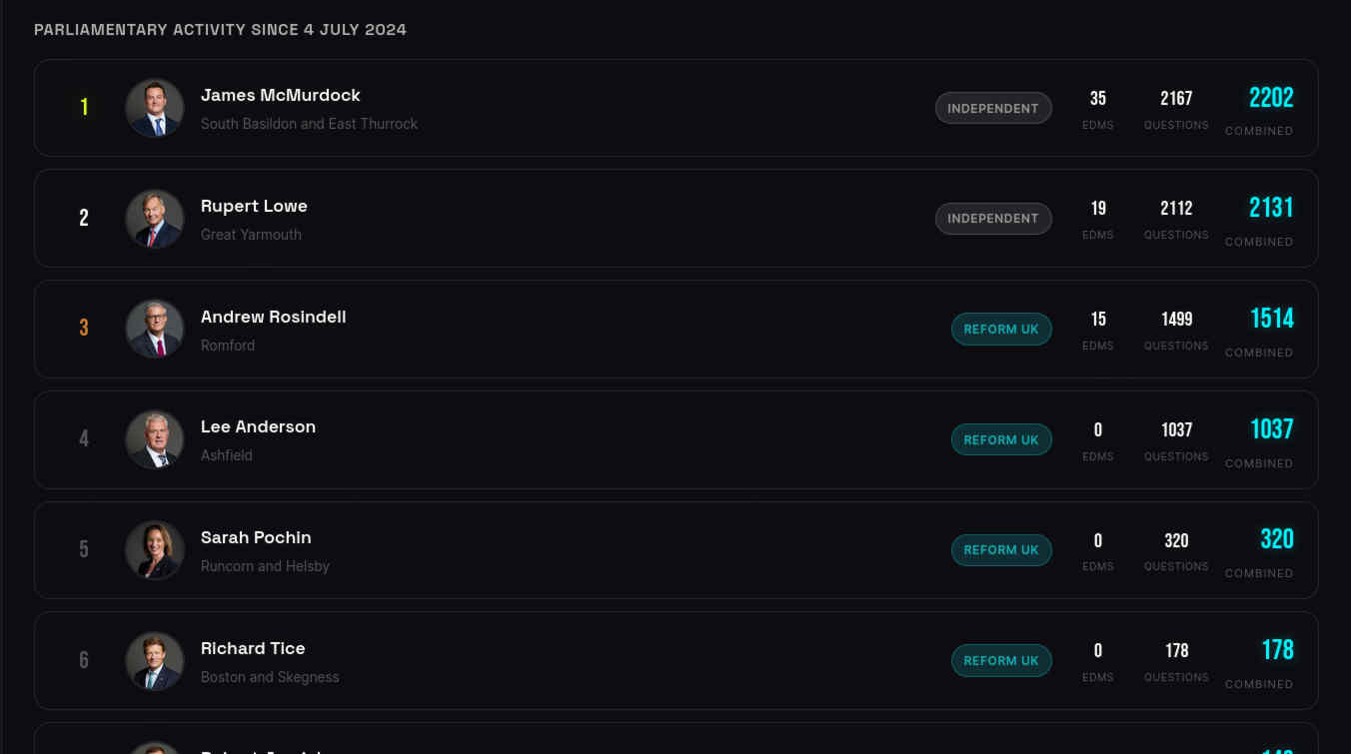This screenshot has width=1351, height=754.
Task: Click Rupert Lowe's avatar picture
Action: pyautogui.click(x=155, y=219)
